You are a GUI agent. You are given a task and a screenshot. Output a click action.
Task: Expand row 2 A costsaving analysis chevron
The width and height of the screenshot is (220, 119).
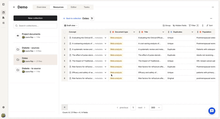pos(105,44)
